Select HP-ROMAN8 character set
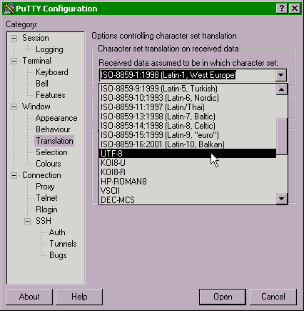 point(188,182)
